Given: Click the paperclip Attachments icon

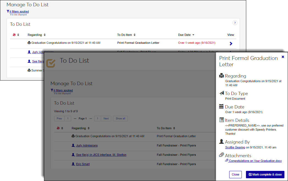Looking at the screenshot, I should point(221,155).
